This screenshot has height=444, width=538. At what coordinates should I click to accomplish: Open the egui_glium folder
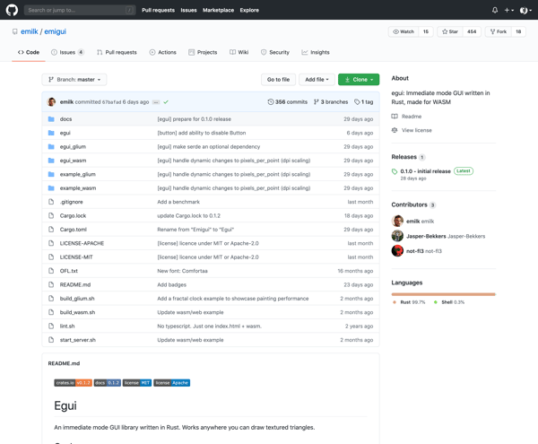pyautogui.click(x=73, y=147)
